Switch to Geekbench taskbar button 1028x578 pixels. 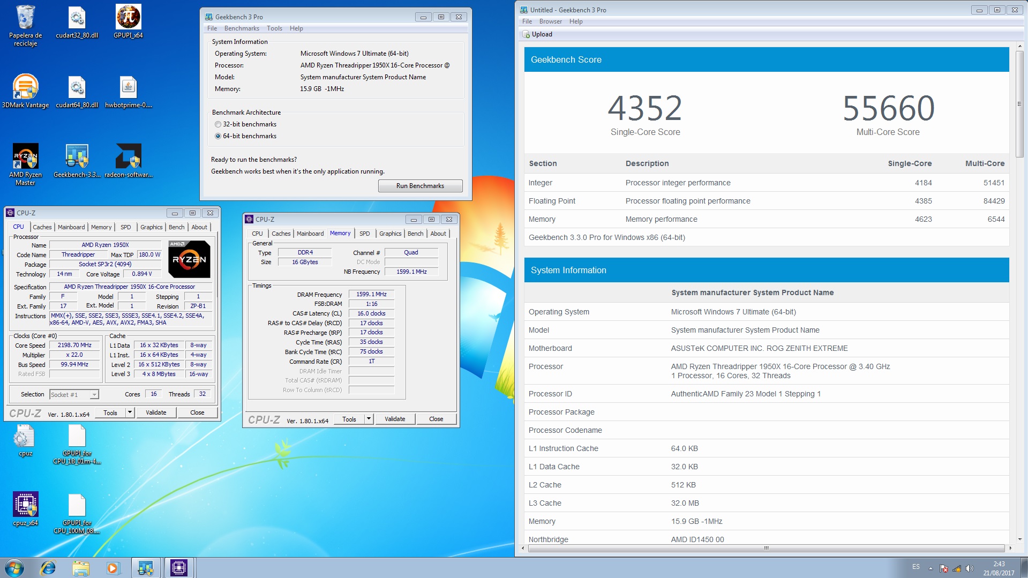click(146, 568)
